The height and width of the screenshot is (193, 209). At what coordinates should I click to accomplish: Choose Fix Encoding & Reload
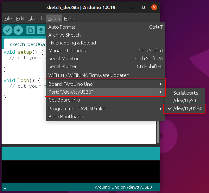point(105,43)
